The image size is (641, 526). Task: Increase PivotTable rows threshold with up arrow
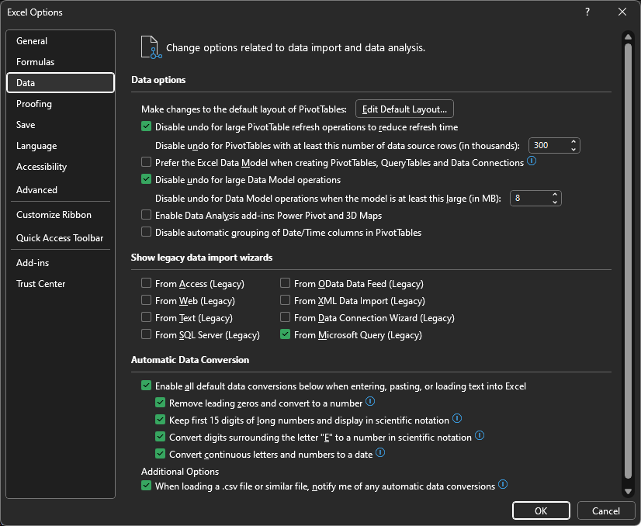(573, 142)
